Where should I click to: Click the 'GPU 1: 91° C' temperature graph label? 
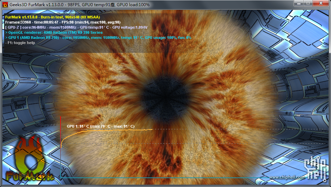pos(101,126)
